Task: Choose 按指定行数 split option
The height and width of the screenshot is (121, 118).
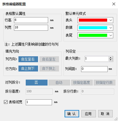Action: click(x=105, y=82)
